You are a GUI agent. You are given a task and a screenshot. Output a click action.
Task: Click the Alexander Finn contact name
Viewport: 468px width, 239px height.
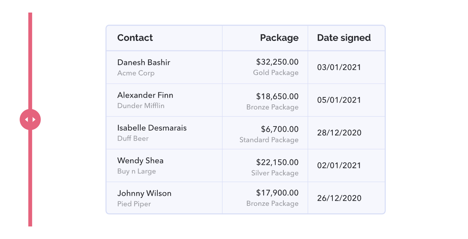(145, 95)
